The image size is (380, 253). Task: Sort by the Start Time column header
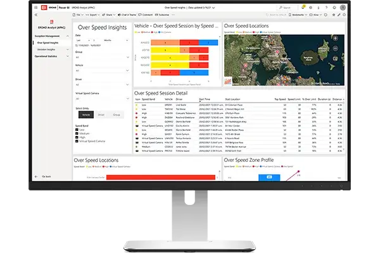205,99
